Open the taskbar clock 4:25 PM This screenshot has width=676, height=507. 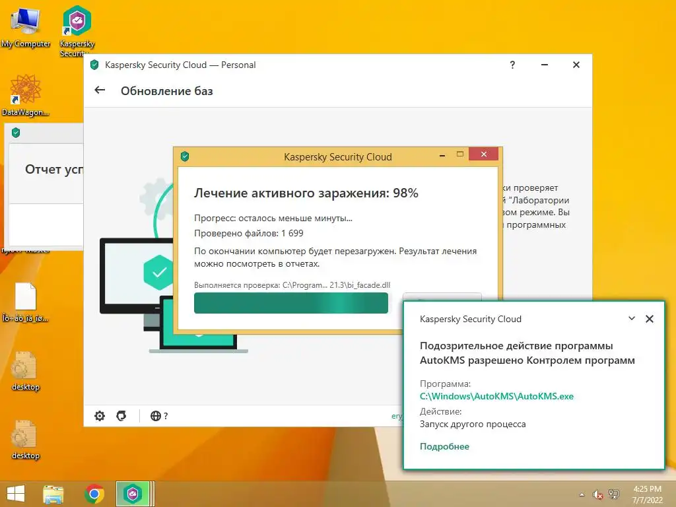[x=648, y=494]
